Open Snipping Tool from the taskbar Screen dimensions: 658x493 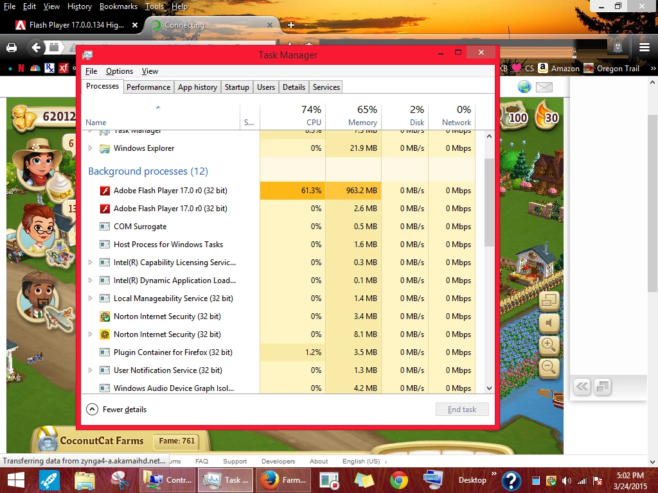pos(120,480)
